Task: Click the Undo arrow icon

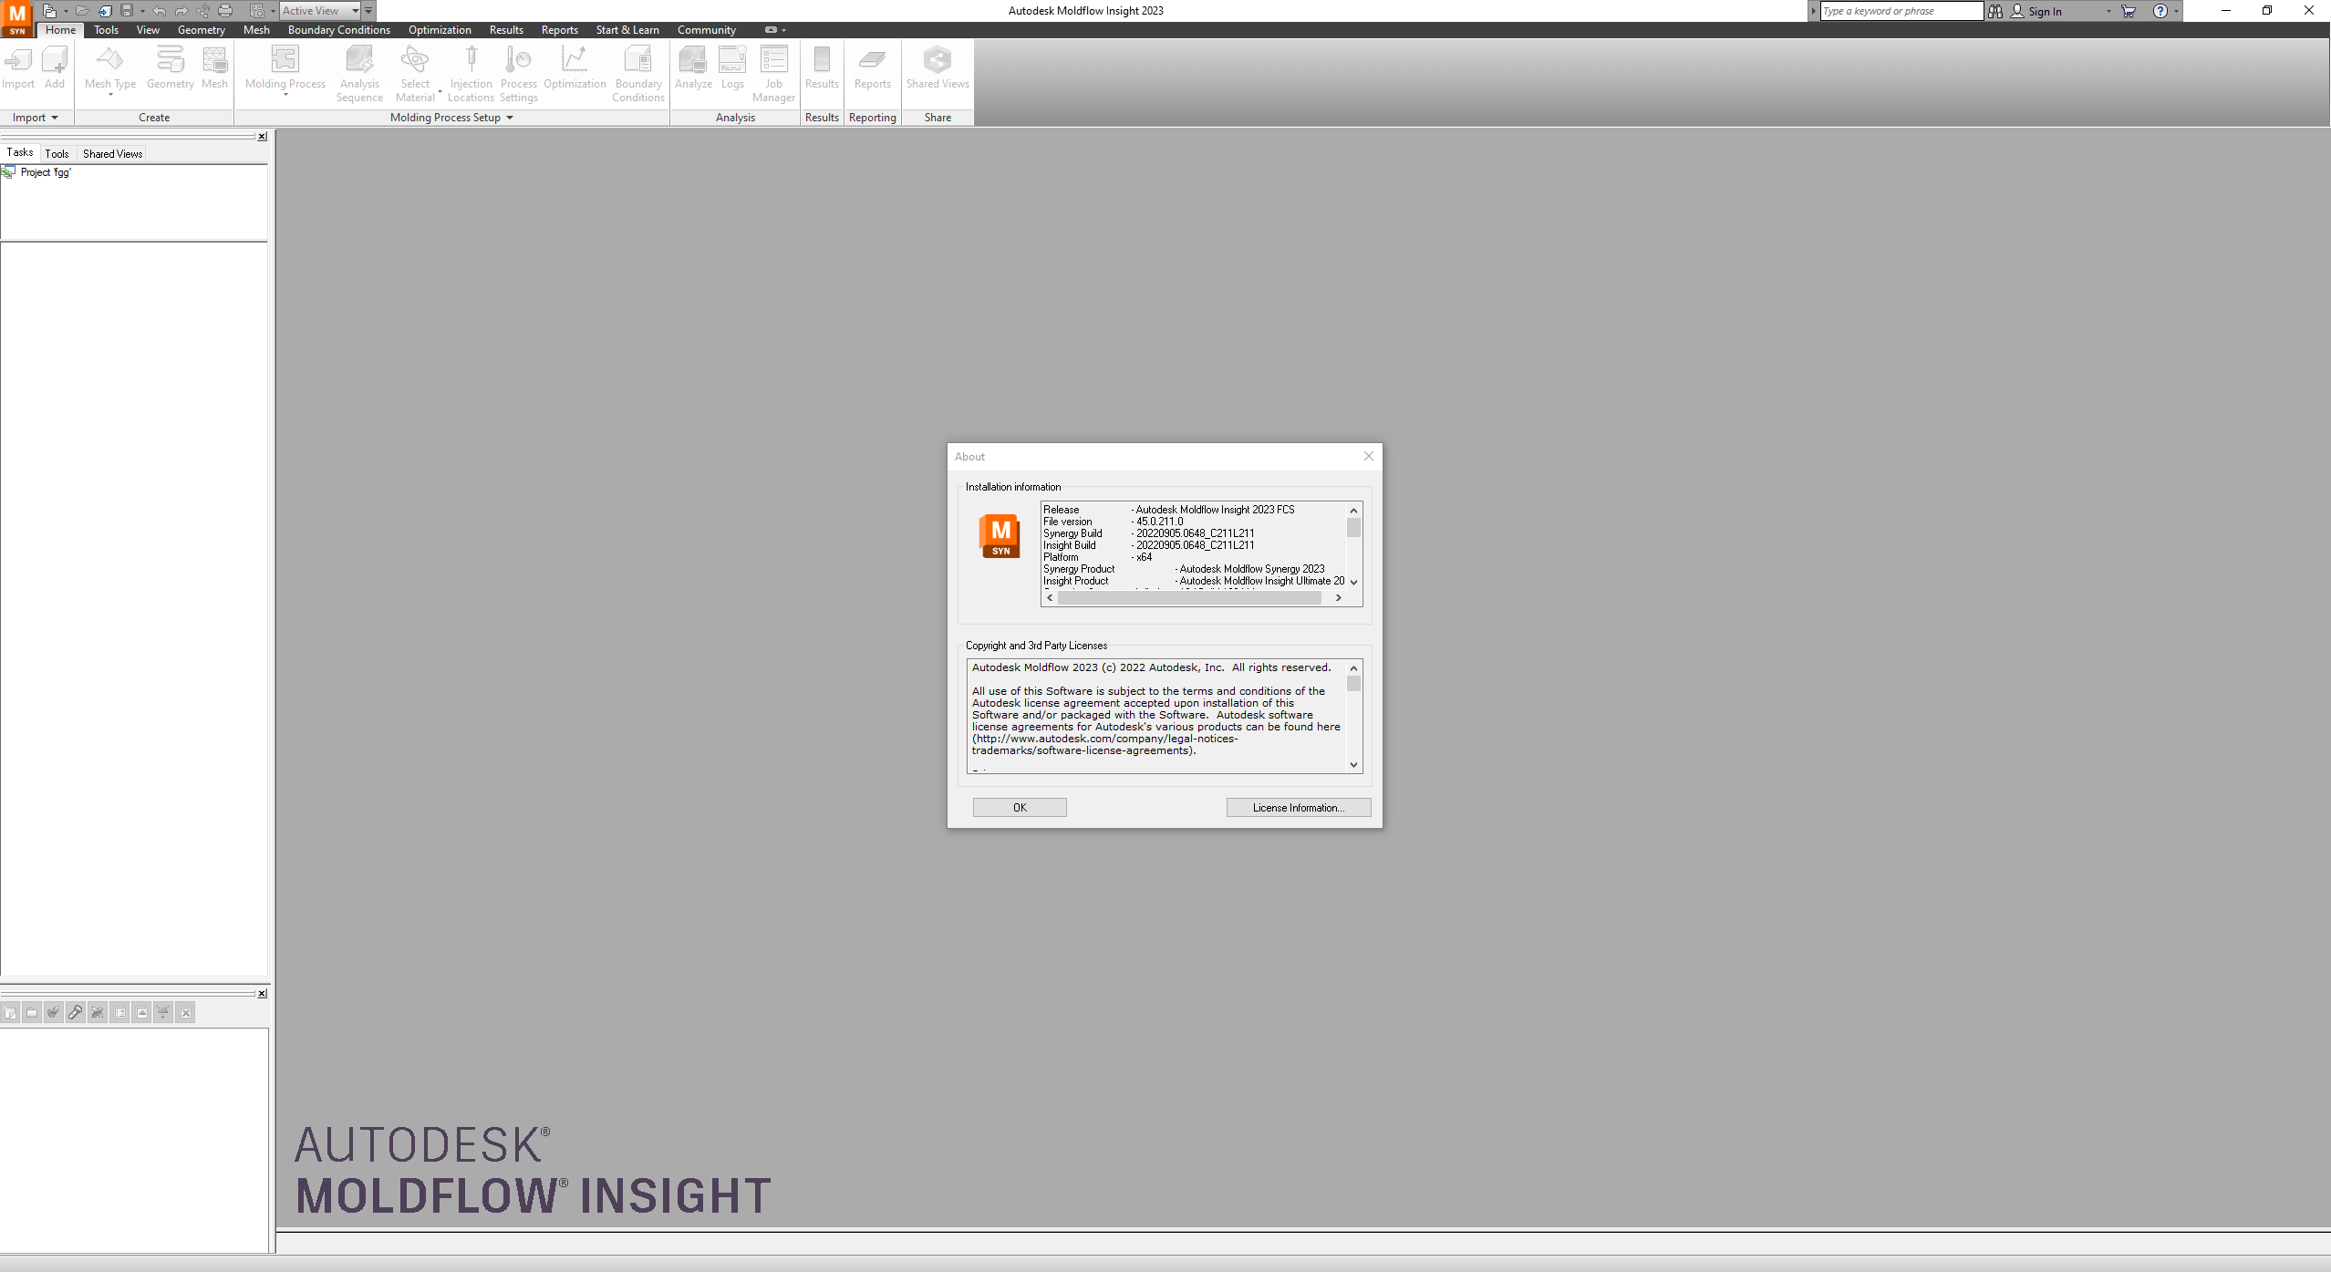Action: tap(160, 11)
